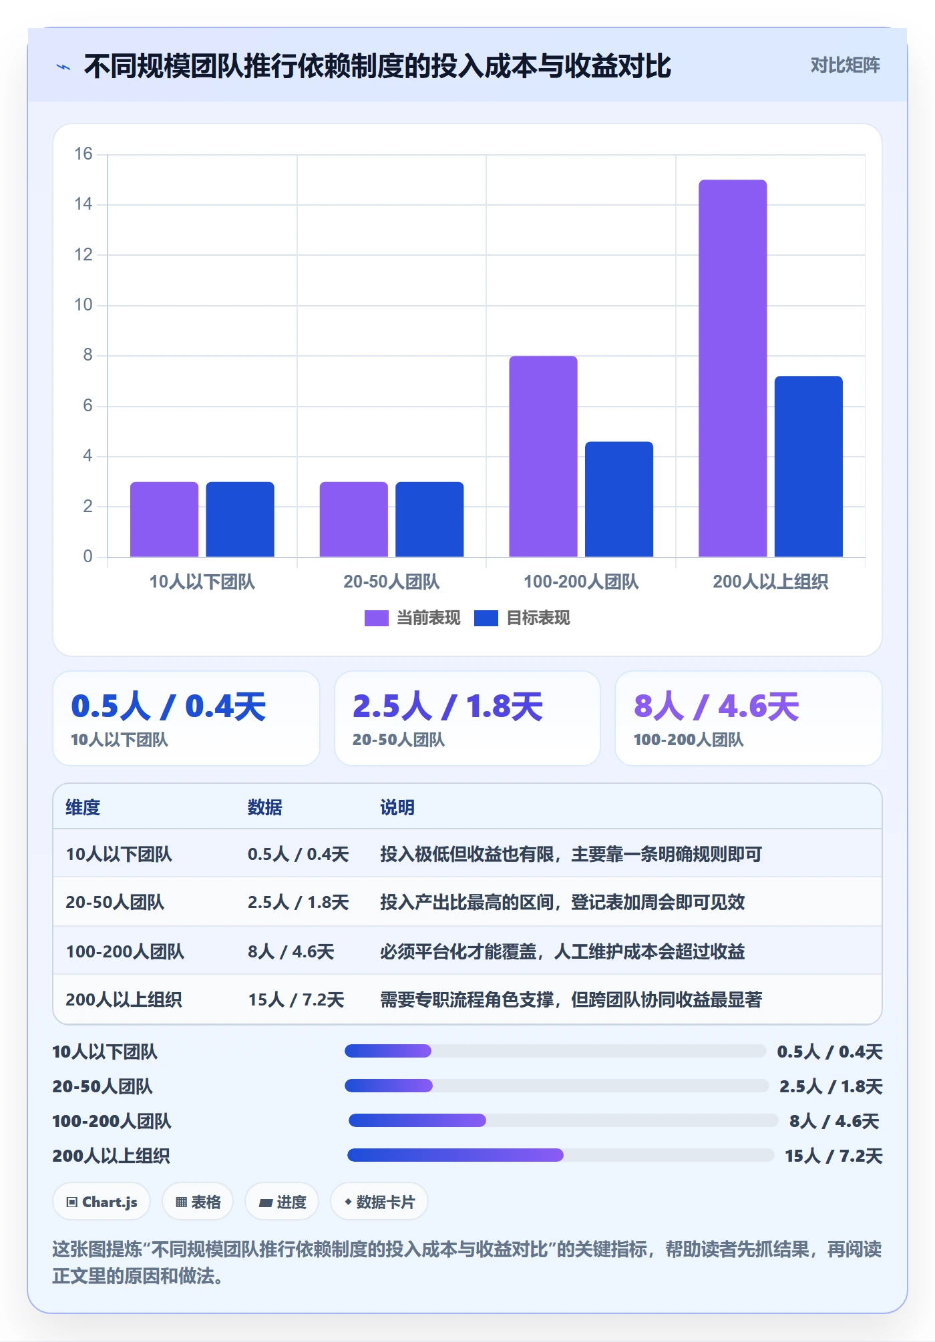This screenshot has height=1342, width=935.
Task: Click x-axis label 20-50人团队 on chart
Action: [x=391, y=582]
